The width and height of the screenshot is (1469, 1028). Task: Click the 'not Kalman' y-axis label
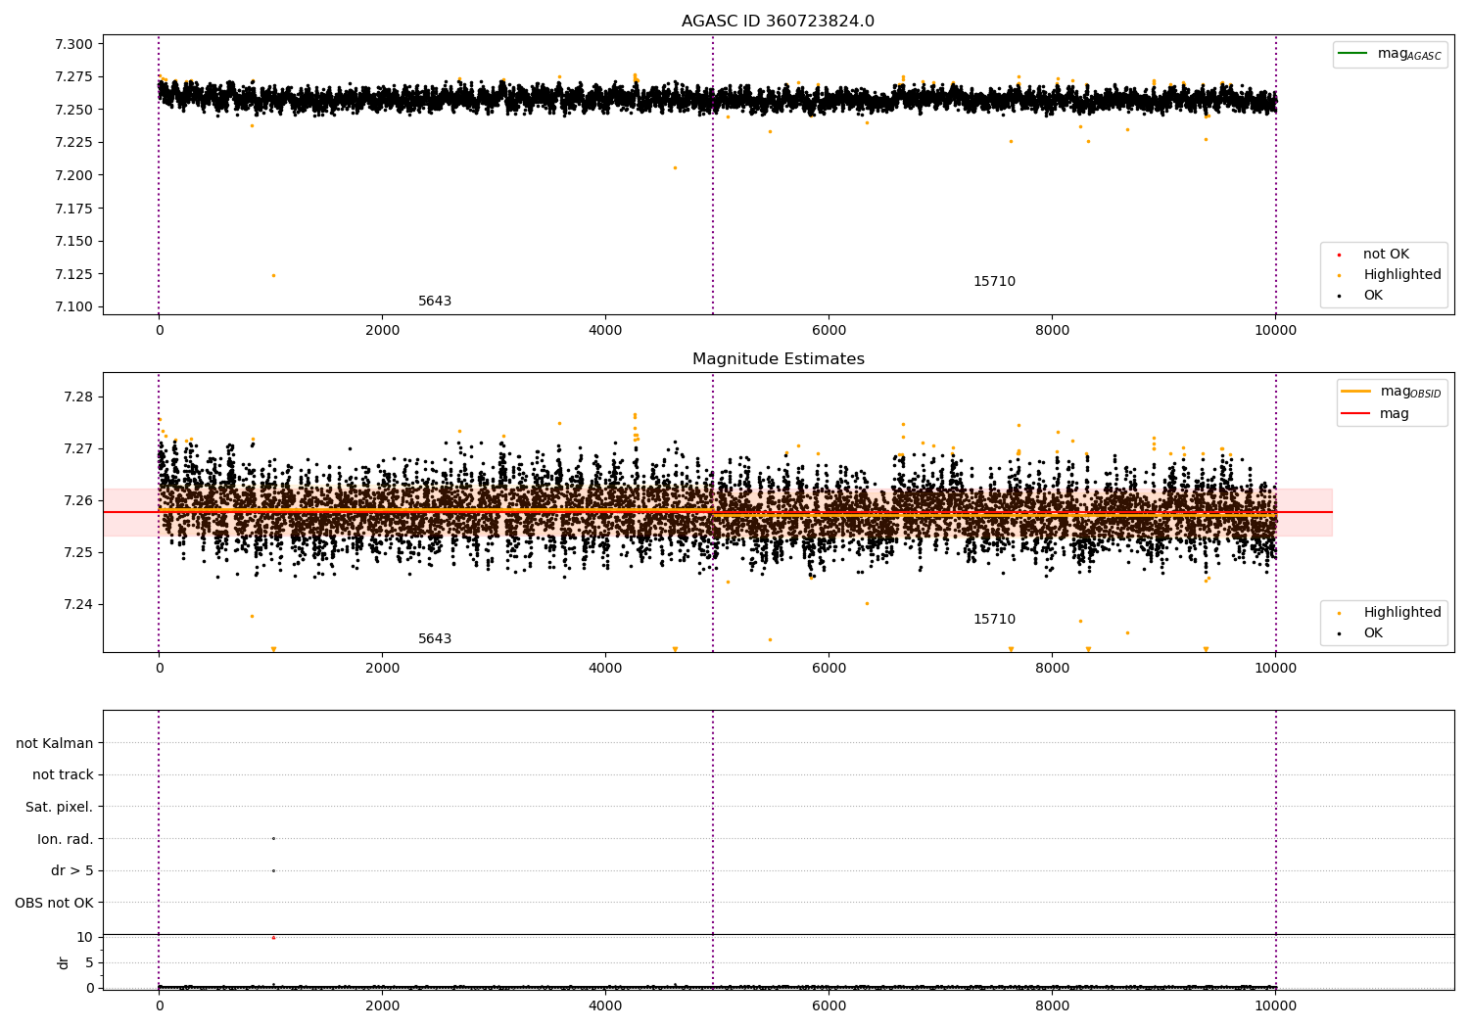[55, 743]
